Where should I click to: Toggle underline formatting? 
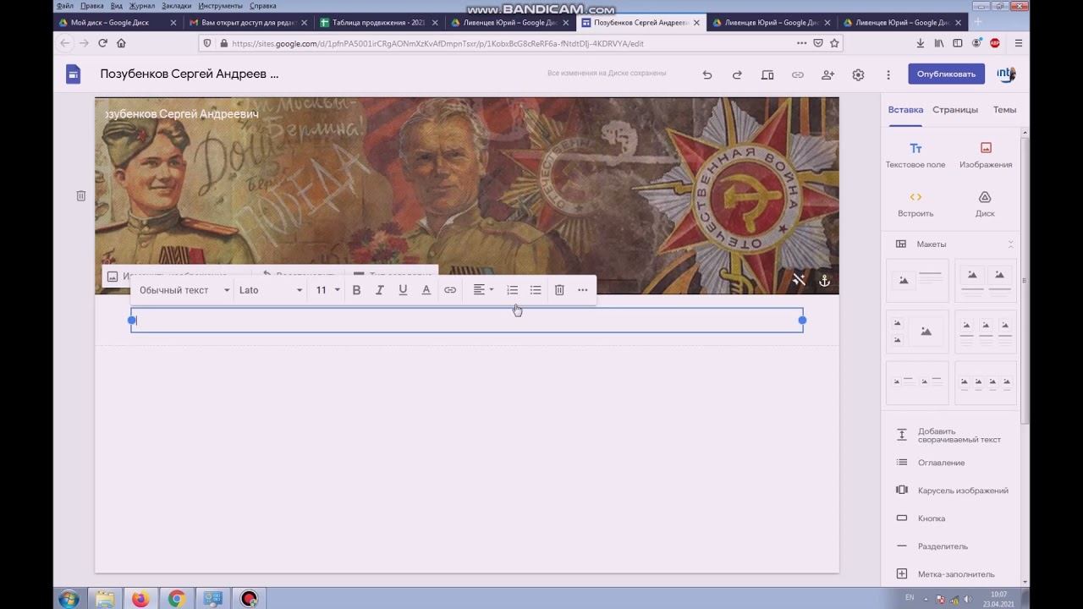403,290
